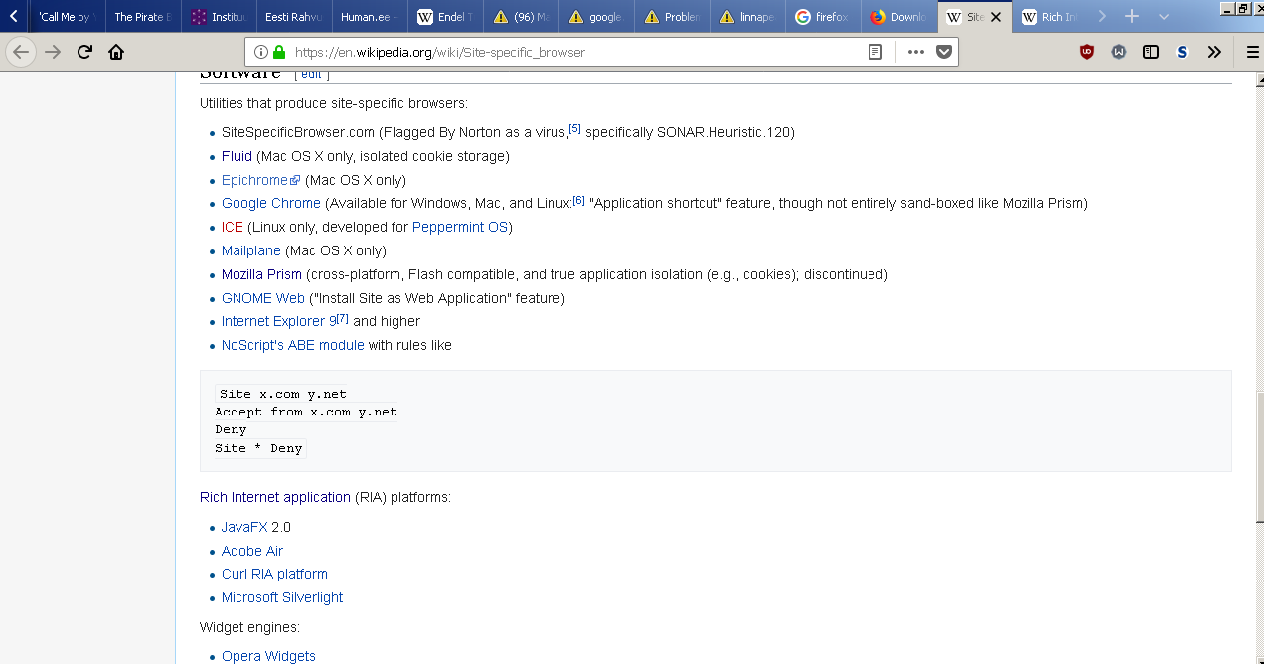Save the page to Pocket
1264x664 pixels.
(x=944, y=52)
